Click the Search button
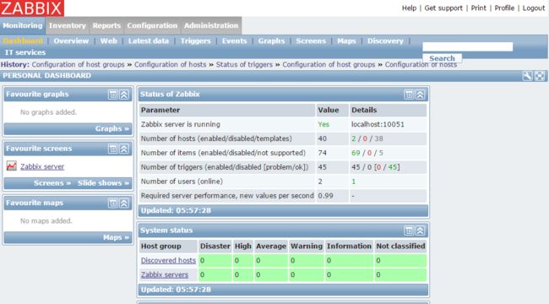The width and height of the screenshot is (549, 304). pyautogui.click(x=442, y=58)
